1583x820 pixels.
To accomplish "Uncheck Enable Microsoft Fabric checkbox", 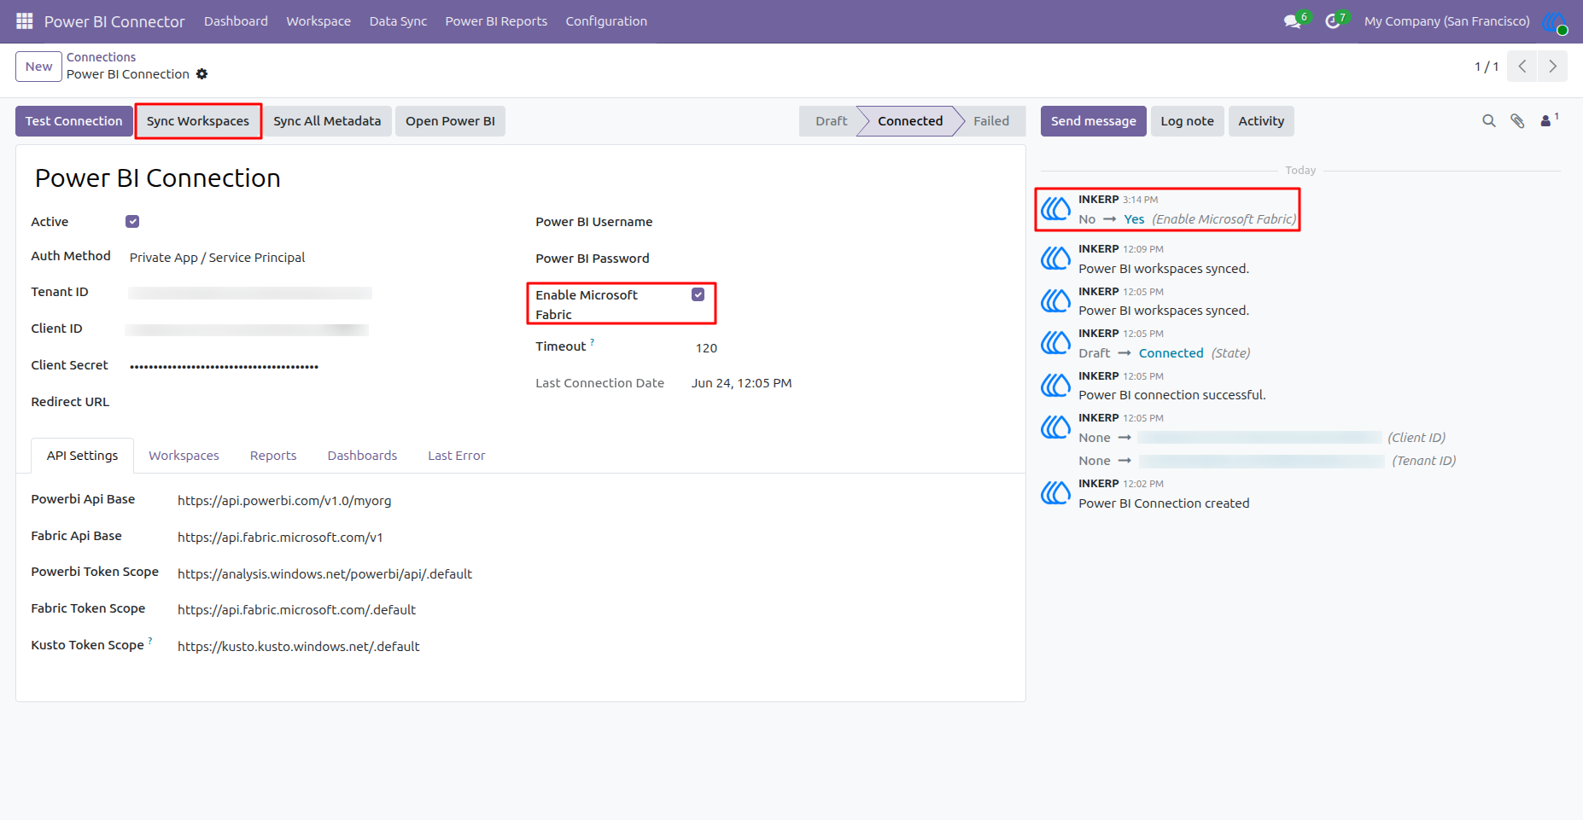I will [698, 294].
